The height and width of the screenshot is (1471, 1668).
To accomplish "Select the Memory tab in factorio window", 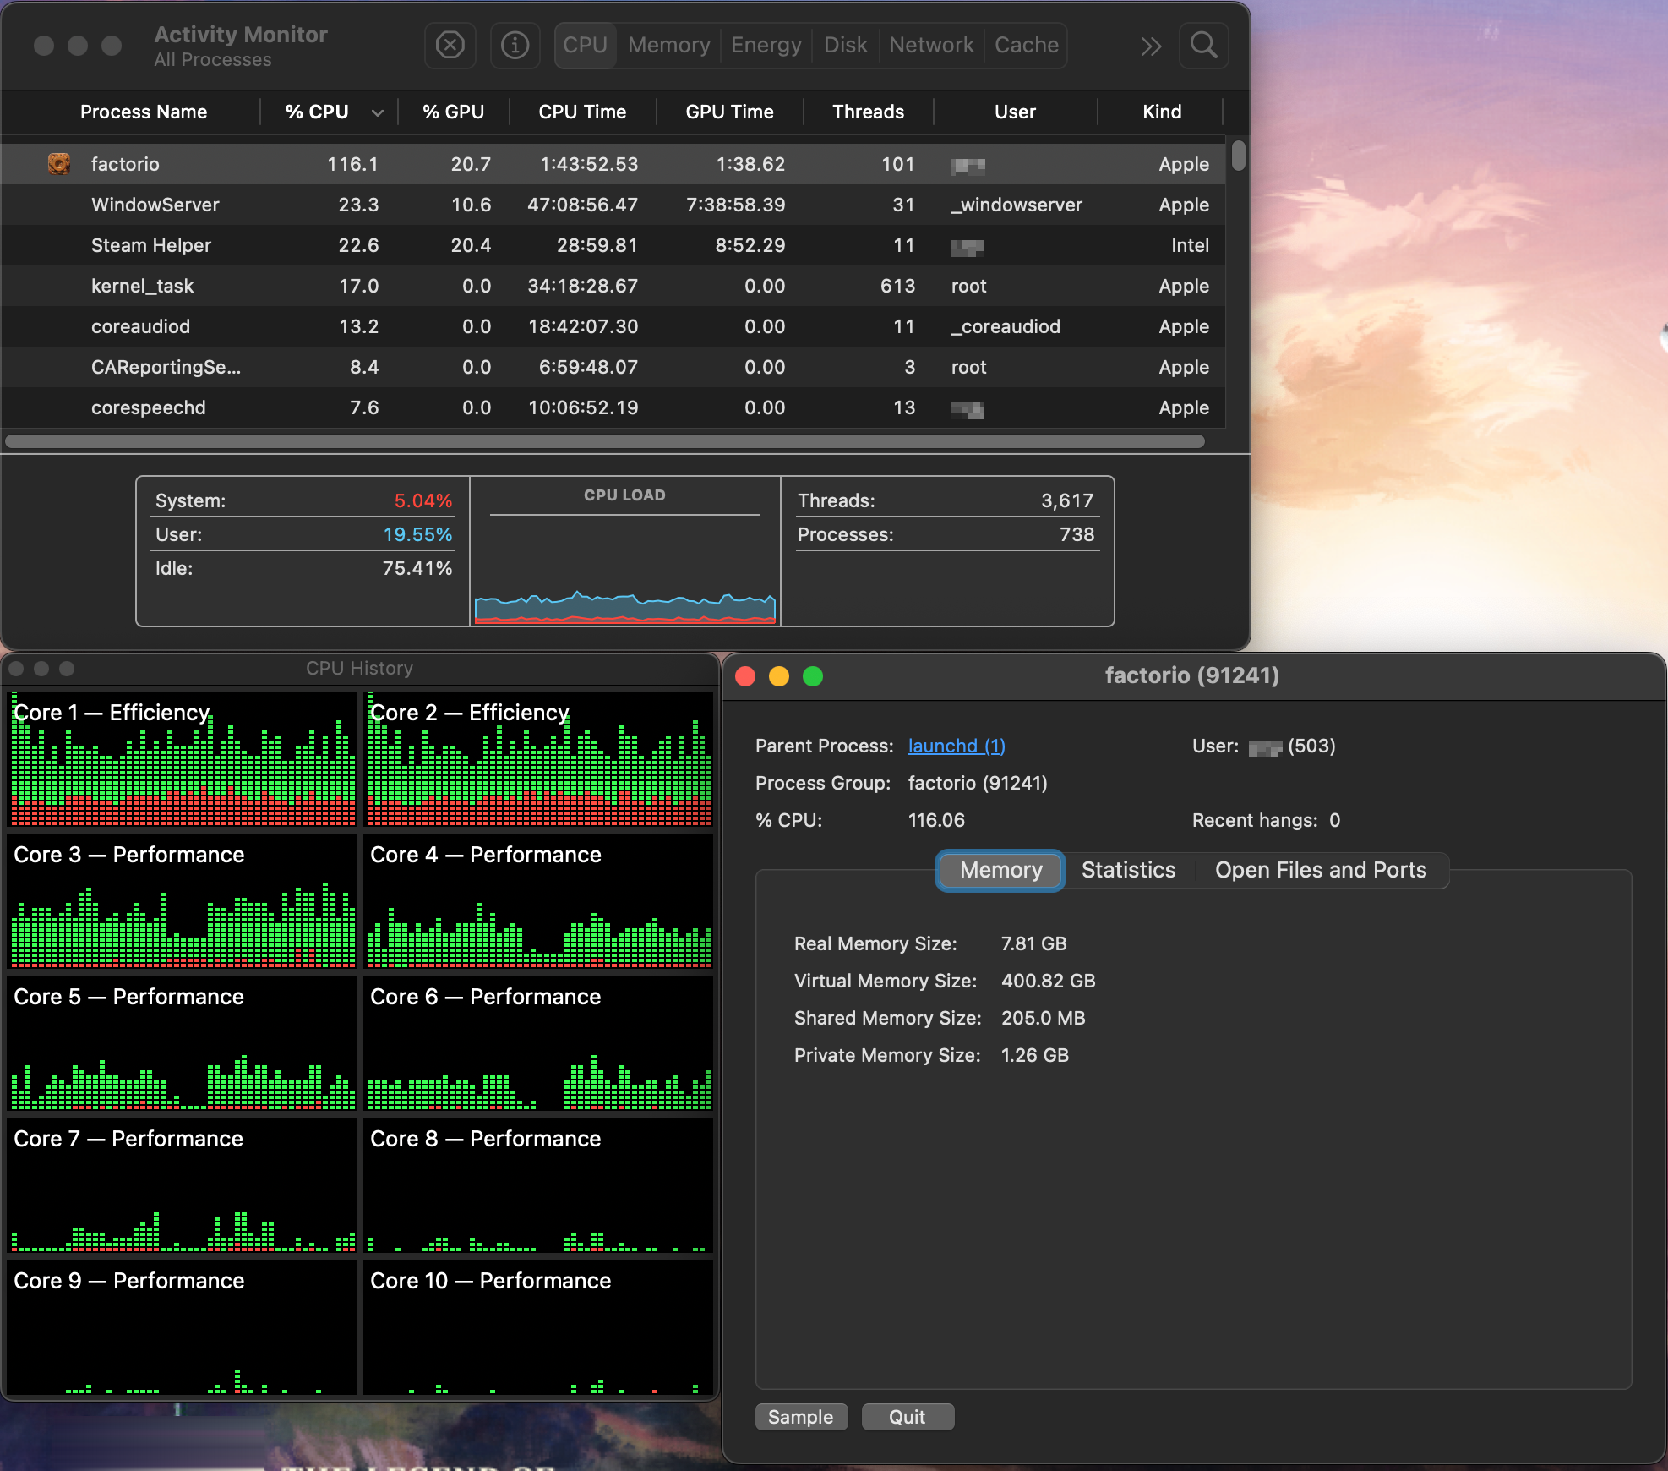I will 1000,870.
